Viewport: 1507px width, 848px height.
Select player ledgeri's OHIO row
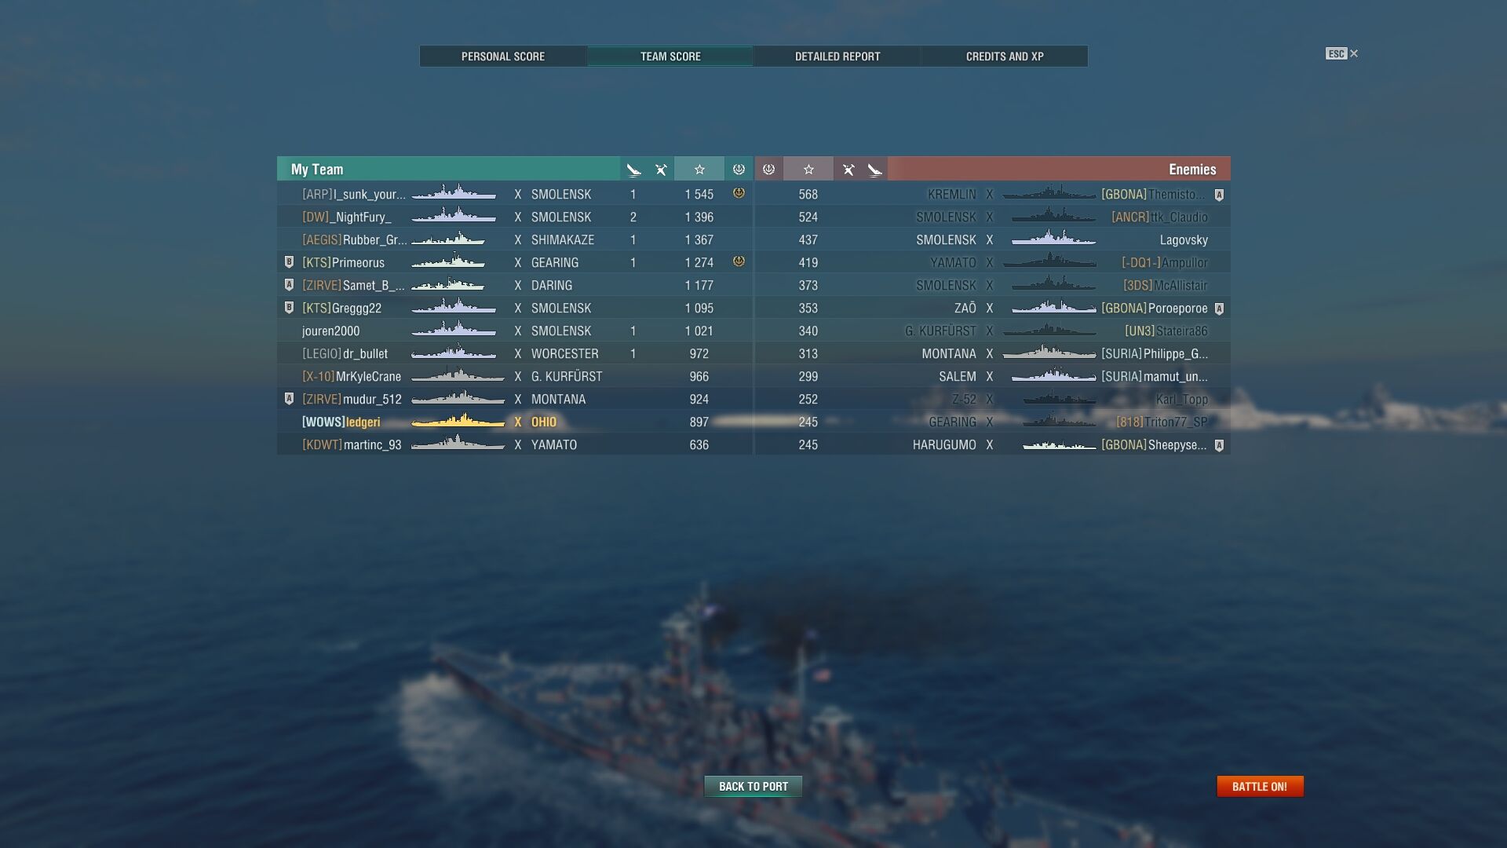click(515, 422)
